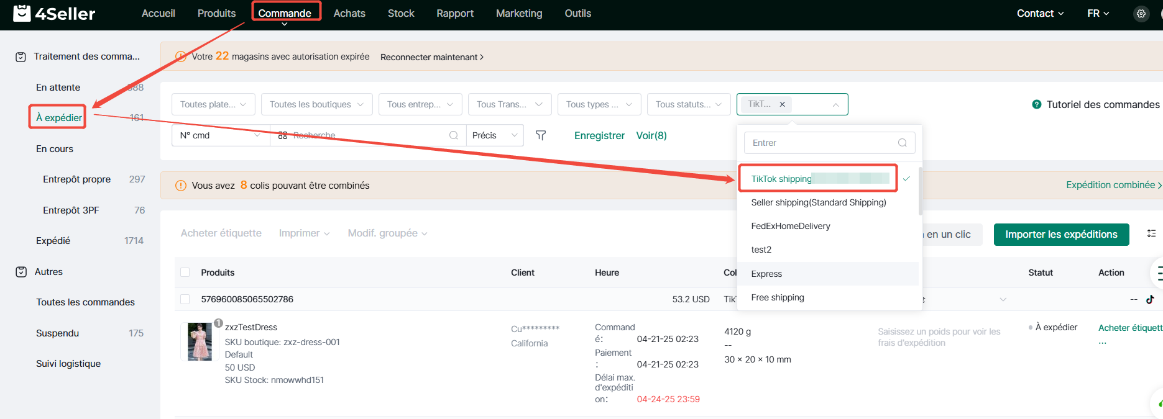Select the Express option
The image size is (1163, 419).
tap(827, 274)
